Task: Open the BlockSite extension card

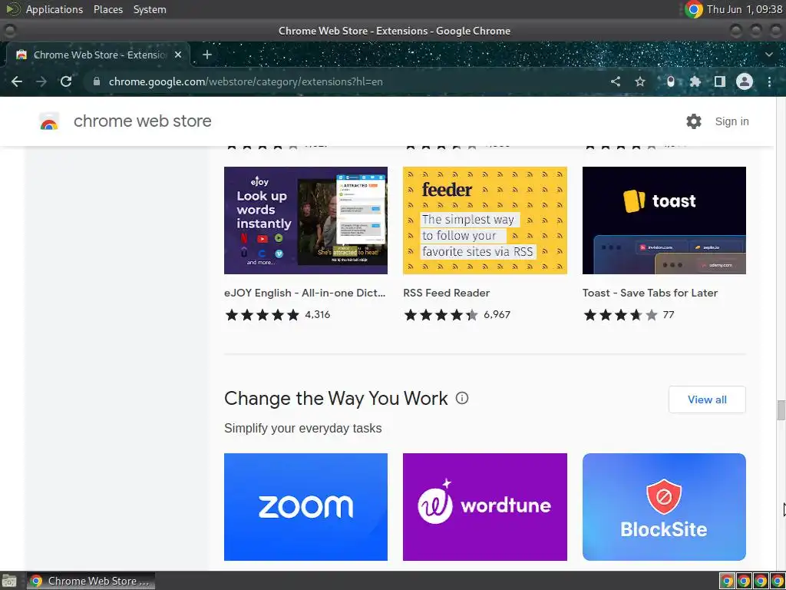Action: [x=664, y=507]
